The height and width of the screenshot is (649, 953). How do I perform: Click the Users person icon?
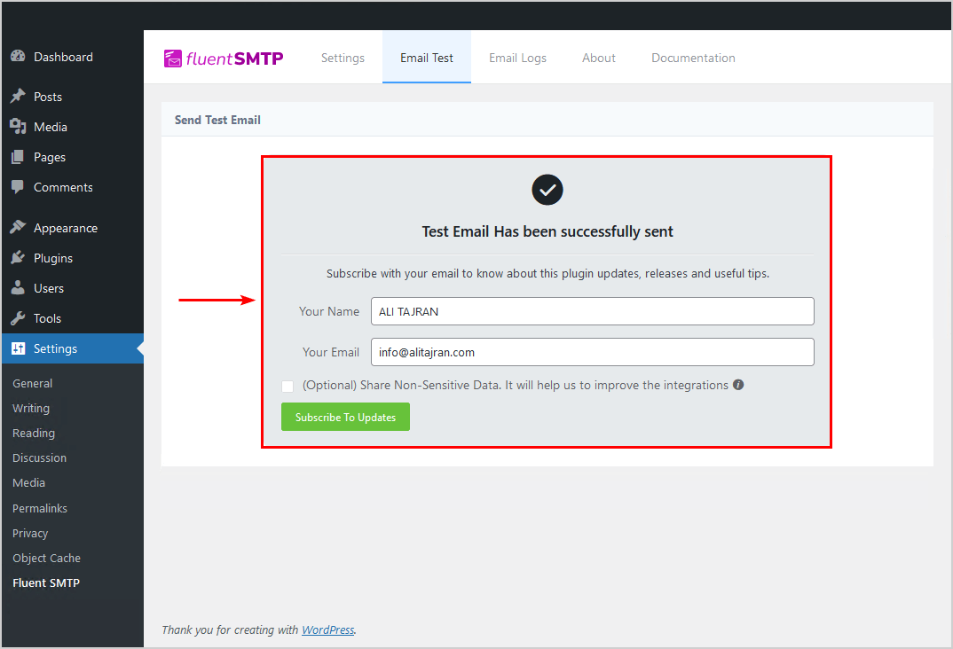point(19,288)
